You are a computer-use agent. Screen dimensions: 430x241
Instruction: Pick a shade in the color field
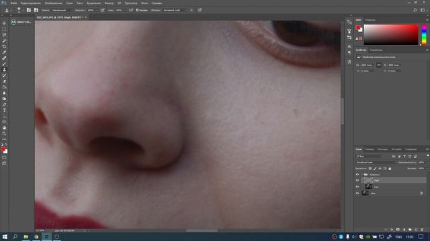pyautogui.click(x=391, y=34)
